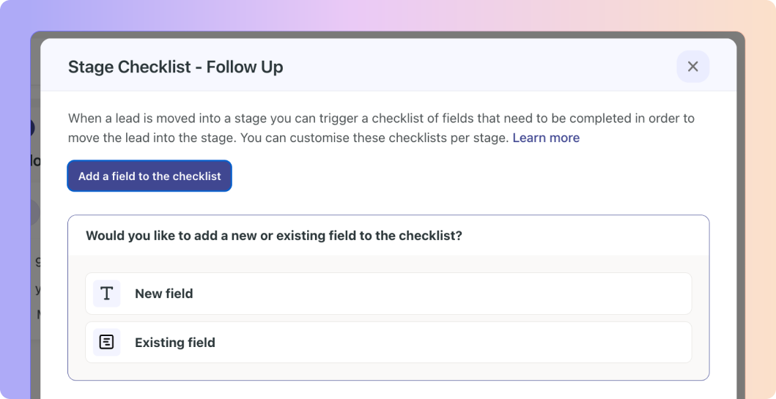Click the new or existing field question heading
The height and width of the screenshot is (399, 776).
pos(273,235)
